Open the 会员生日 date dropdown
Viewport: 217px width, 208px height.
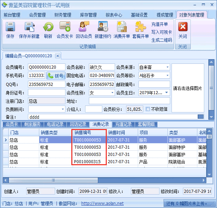click(x=167, y=92)
